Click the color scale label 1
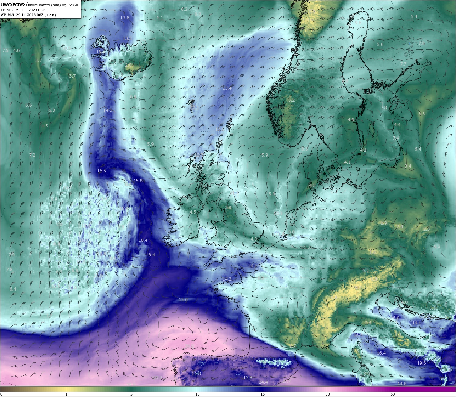 coord(66,394)
